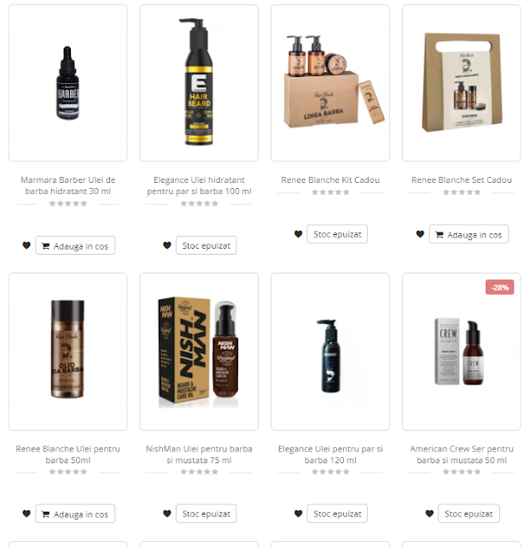Add NishMan Ulei pentru barba to wishlist

coord(167,514)
